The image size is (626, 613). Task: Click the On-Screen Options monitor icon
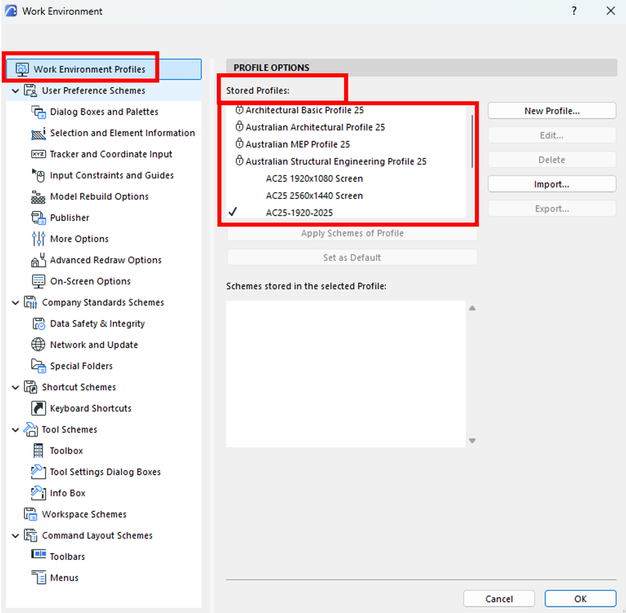tap(38, 281)
